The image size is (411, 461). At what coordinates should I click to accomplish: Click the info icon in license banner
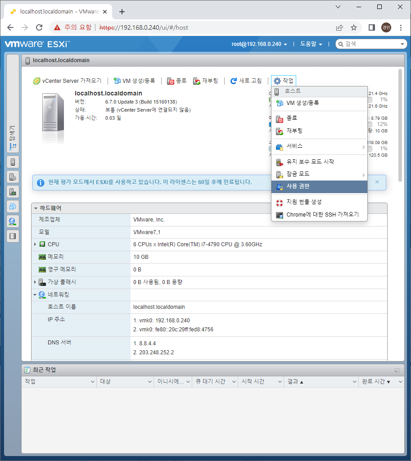tap(41, 183)
